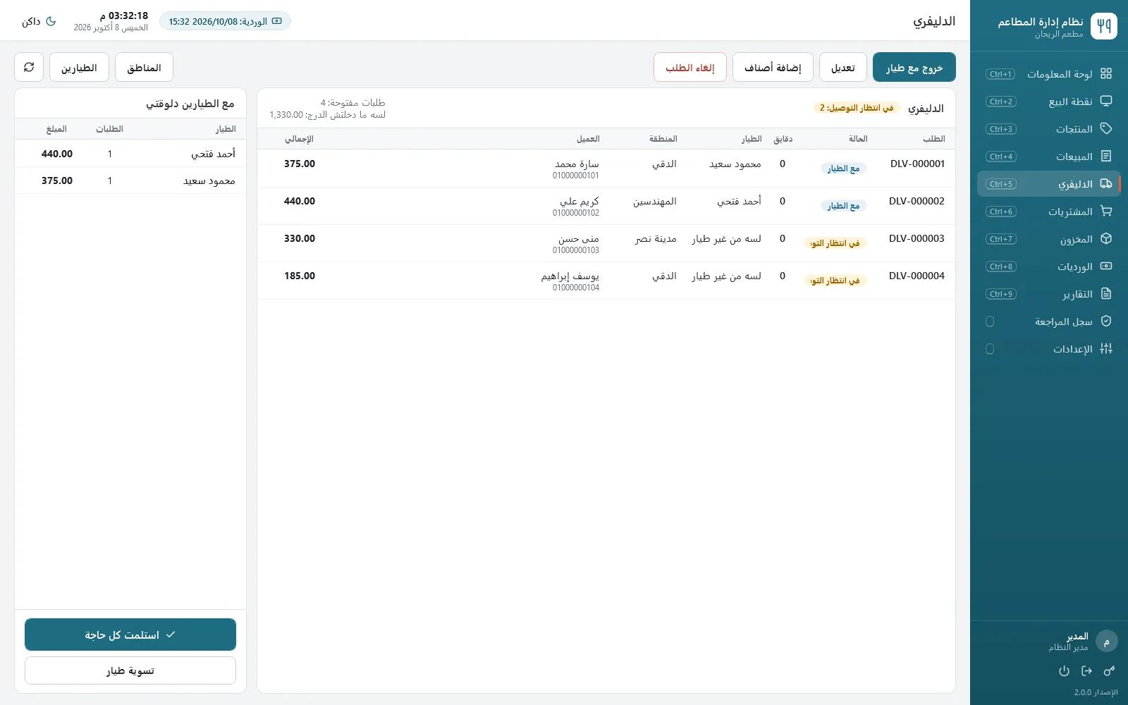This screenshot has width=1128, height=705.
Task: Click استلمت كل حاجة button
Action: coord(130,634)
